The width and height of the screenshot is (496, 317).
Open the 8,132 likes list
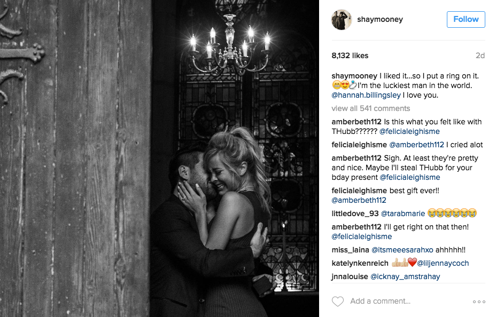pos(350,56)
